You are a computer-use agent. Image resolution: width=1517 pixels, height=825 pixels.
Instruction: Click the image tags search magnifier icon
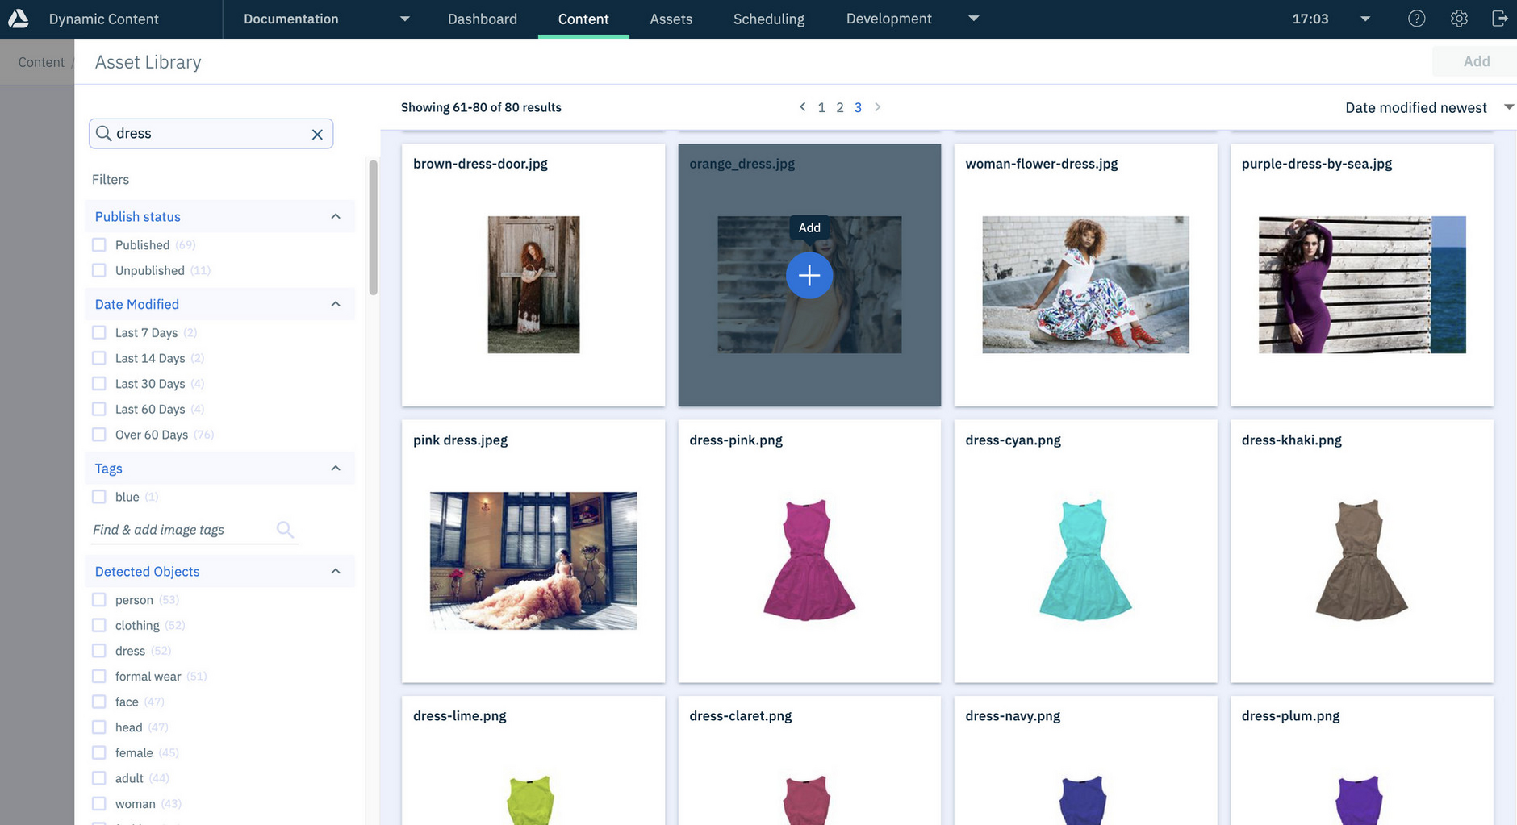point(285,529)
